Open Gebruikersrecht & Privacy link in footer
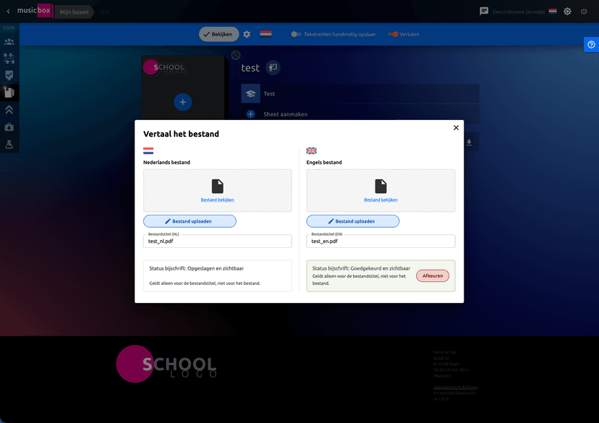Screen dimensions: 599x423 tap(456, 387)
